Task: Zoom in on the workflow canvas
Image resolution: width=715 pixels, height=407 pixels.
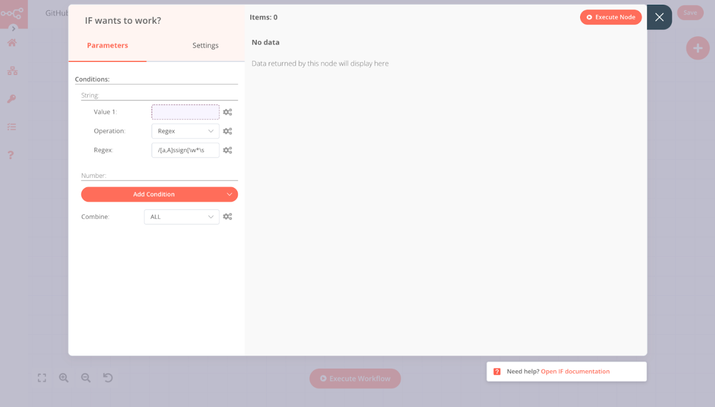Action: coord(64,378)
